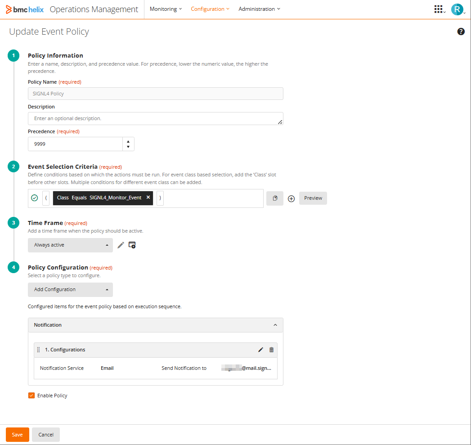Click the Policy Name input field
This screenshot has width=471, height=445.
point(156,94)
